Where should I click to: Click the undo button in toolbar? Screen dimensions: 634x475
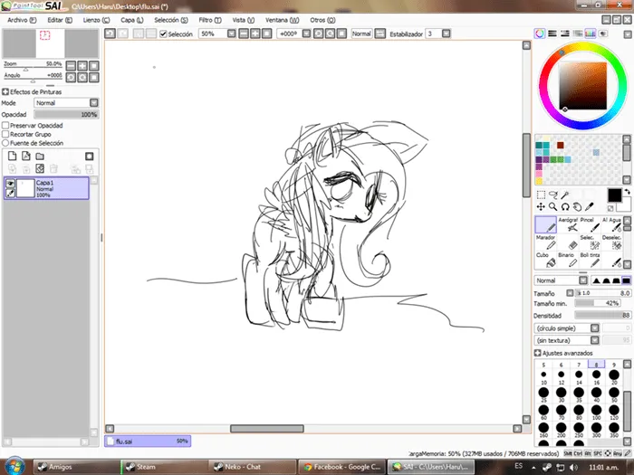pyautogui.click(x=110, y=33)
